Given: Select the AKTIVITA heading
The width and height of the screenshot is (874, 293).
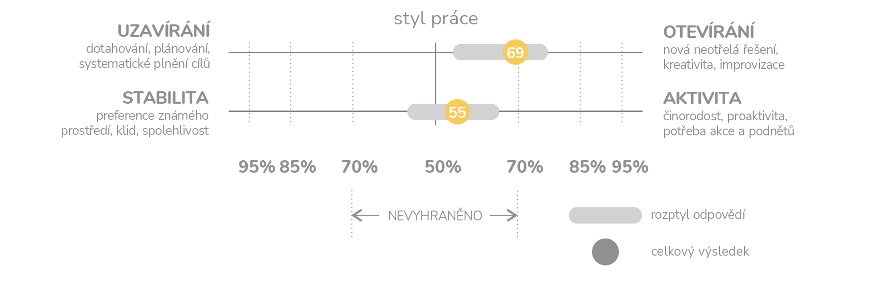Looking at the screenshot, I should tap(702, 98).
